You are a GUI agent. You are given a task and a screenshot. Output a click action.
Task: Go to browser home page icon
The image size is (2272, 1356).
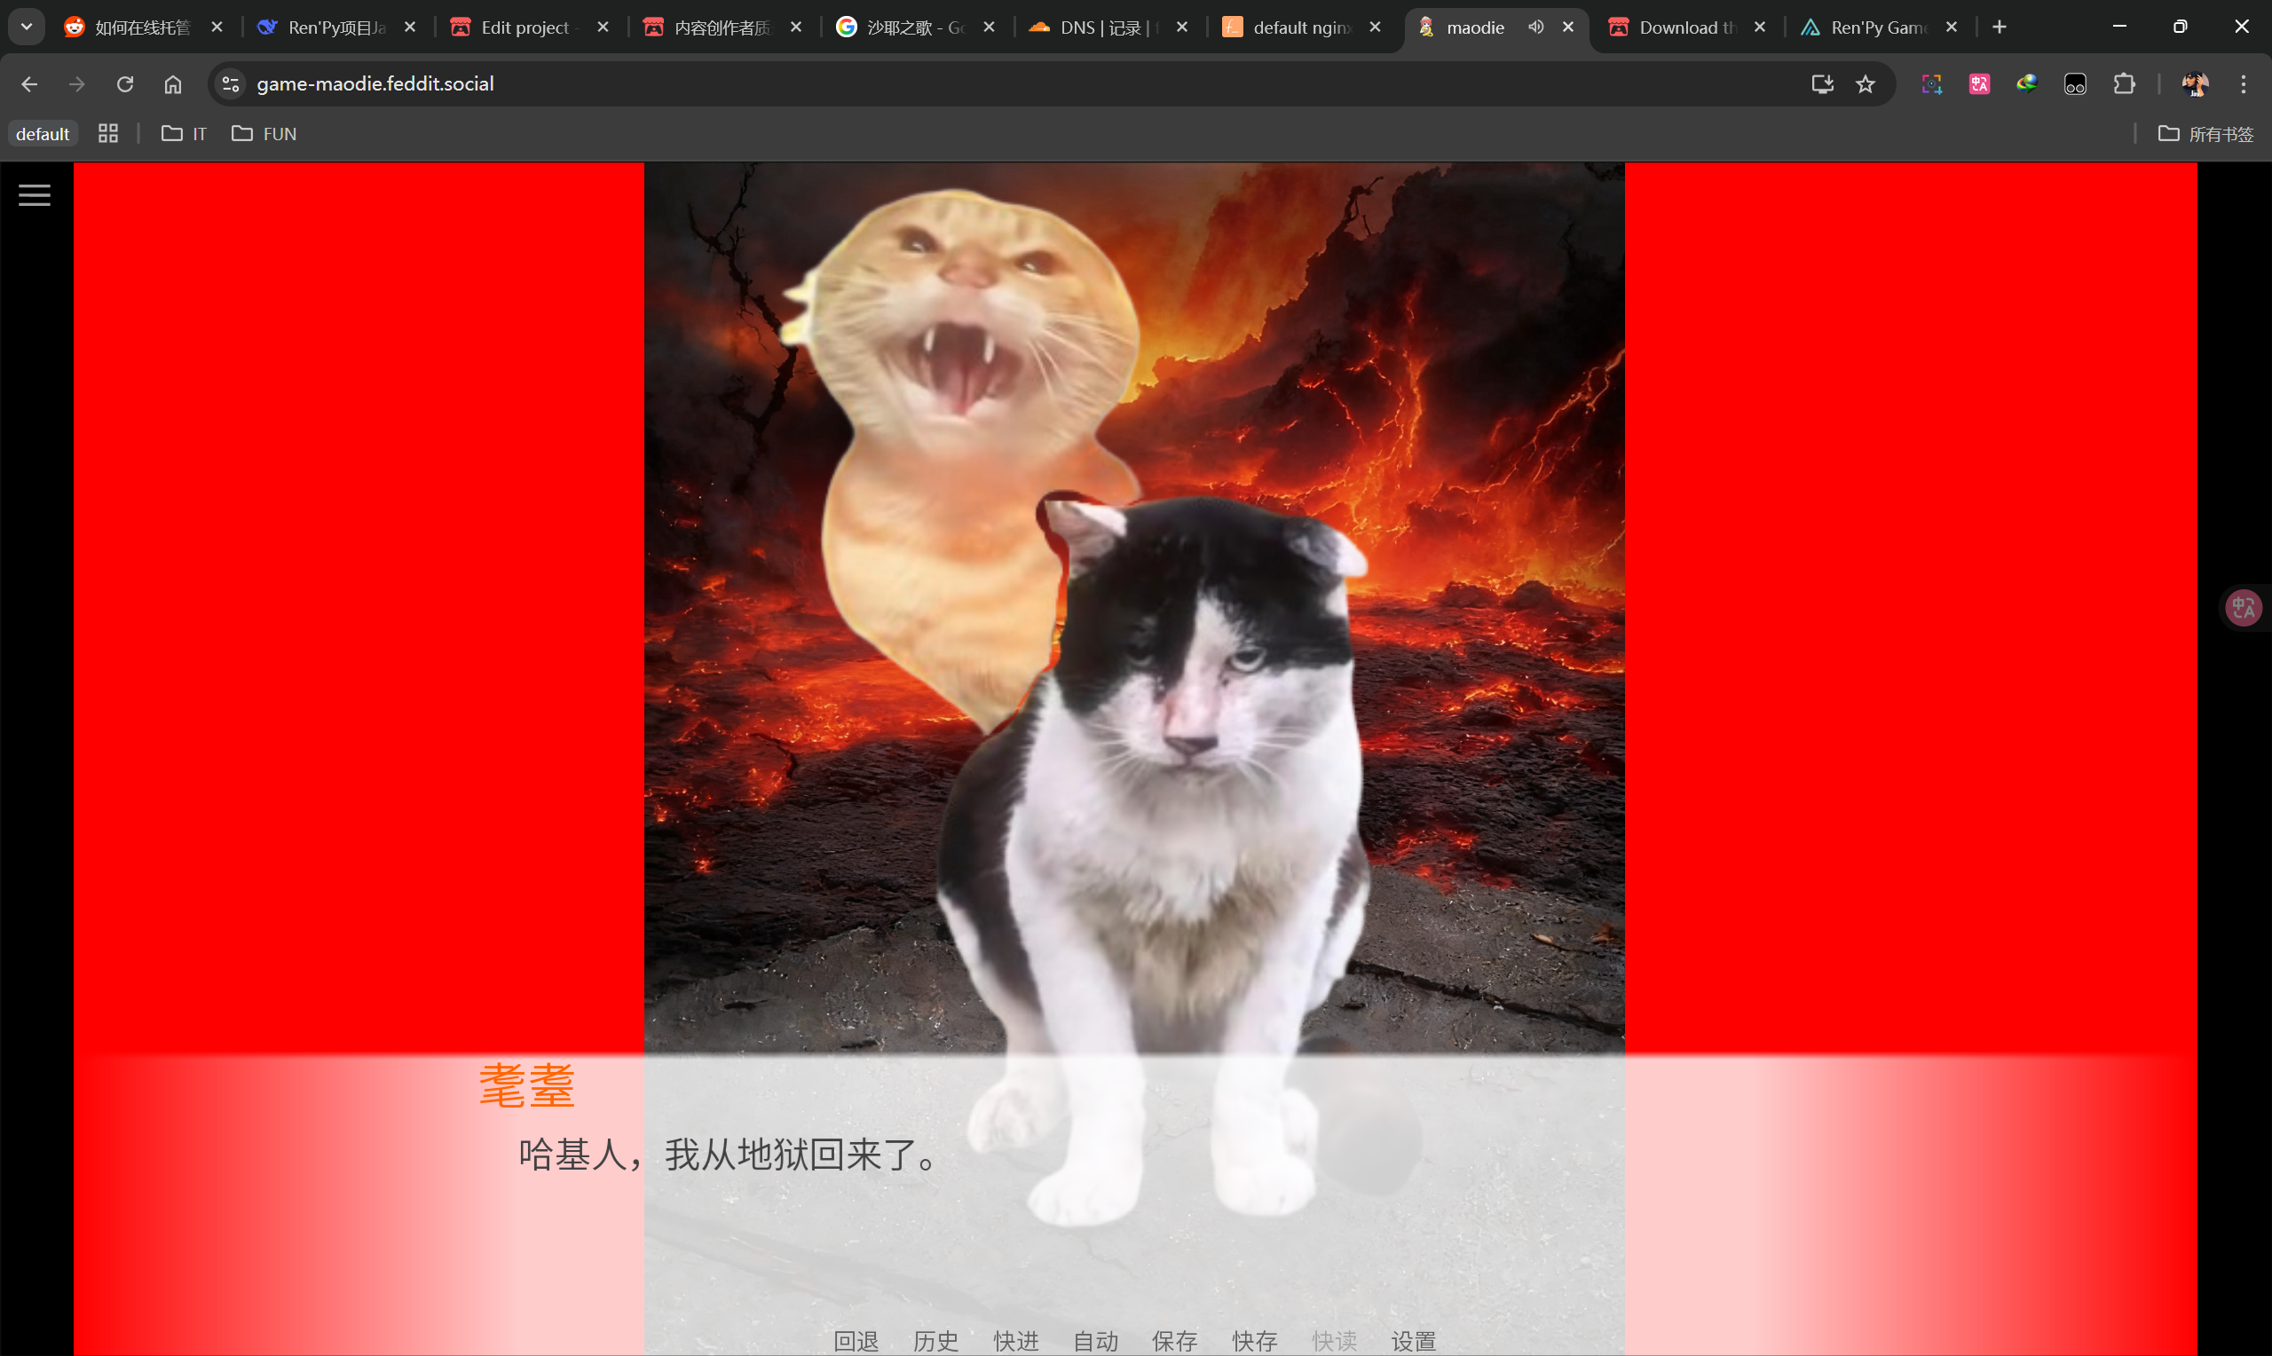[x=173, y=84]
